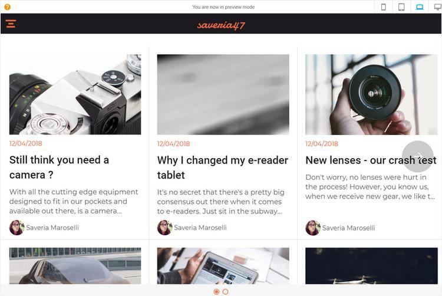Click author name under e-reader article

(x=200, y=228)
